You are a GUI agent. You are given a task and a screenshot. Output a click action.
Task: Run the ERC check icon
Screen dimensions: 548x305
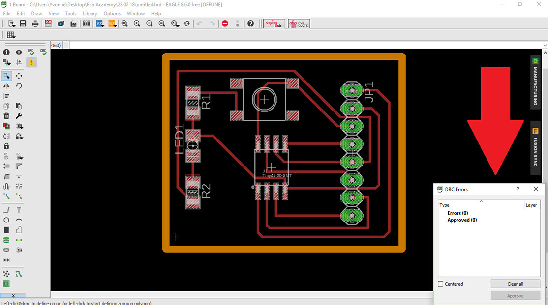(x=31, y=52)
